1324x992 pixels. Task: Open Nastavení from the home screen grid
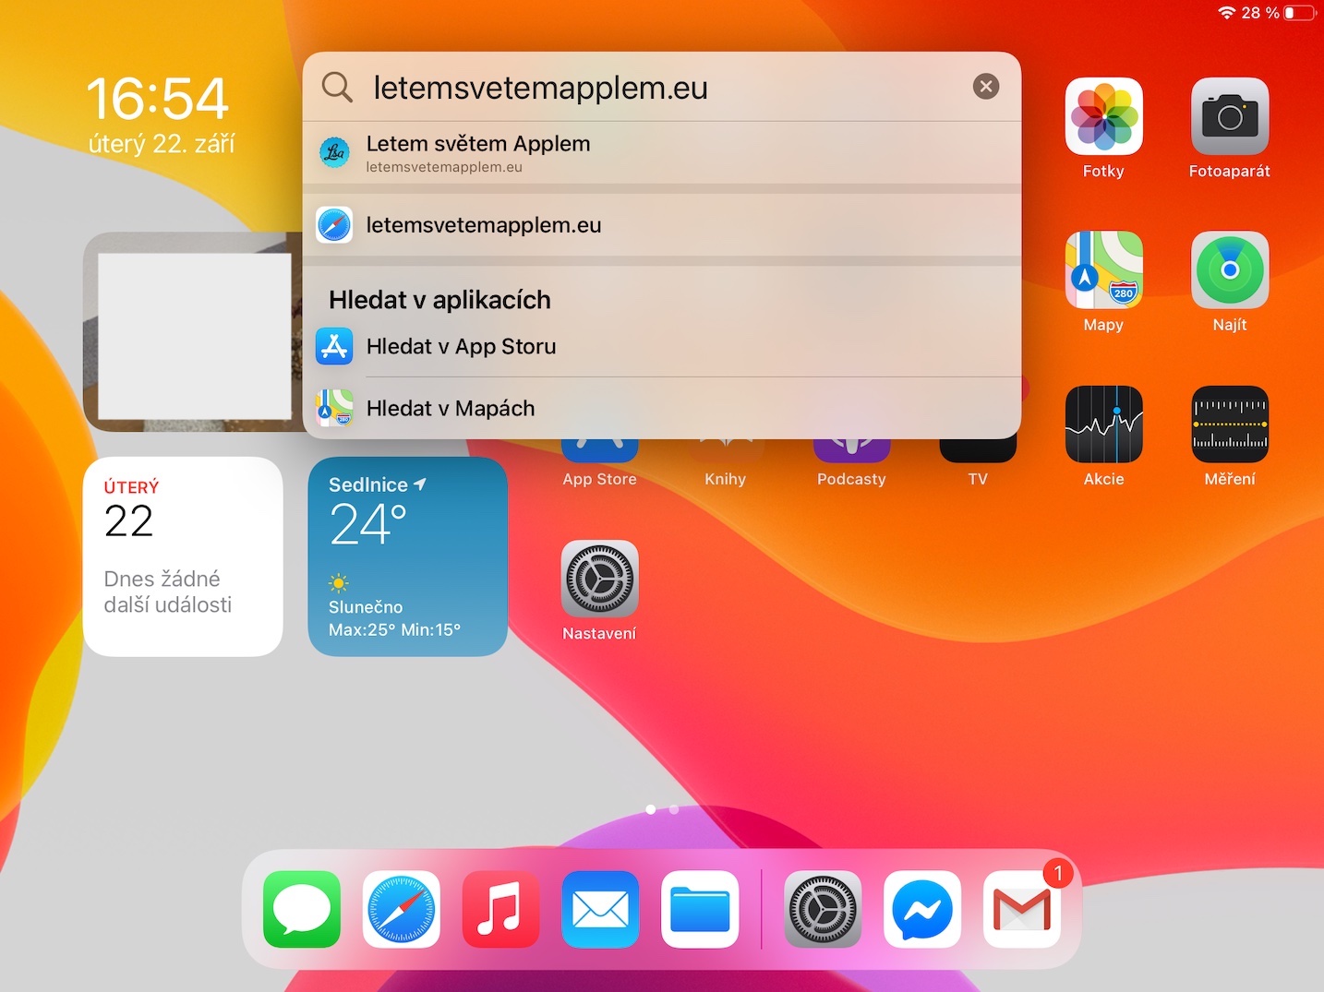(x=599, y=579)
